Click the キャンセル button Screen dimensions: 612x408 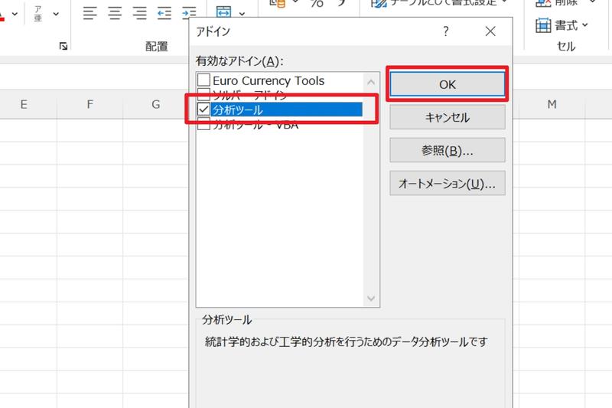click(x=448, y=117)
